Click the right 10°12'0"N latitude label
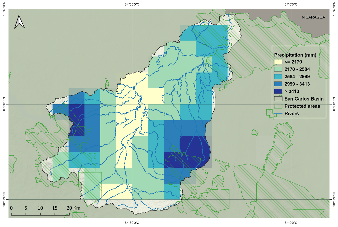The height and width of the screenshot is (227, 338). coord(334,199)
